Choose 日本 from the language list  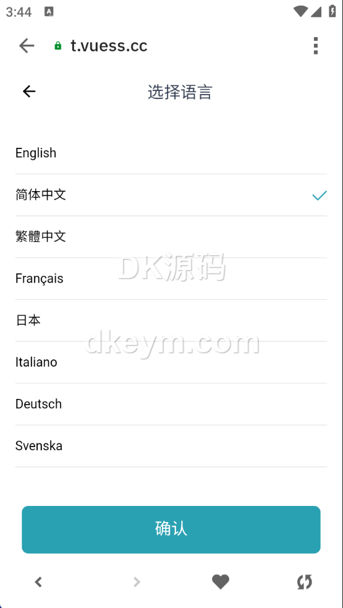171,320
